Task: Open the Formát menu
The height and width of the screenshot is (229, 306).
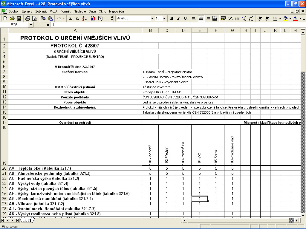Action: [65, 11]
